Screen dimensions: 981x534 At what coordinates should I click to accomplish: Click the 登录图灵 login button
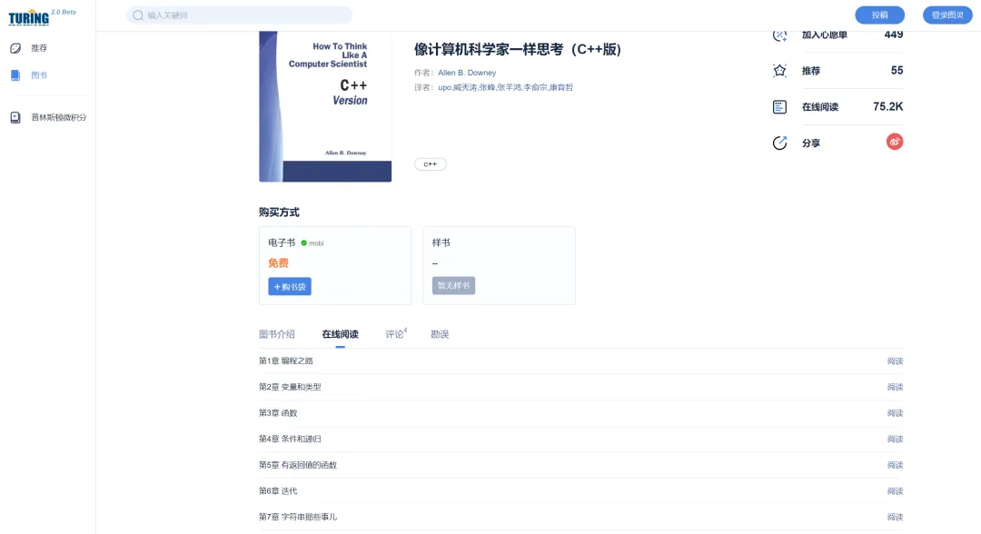click(947, 15)
